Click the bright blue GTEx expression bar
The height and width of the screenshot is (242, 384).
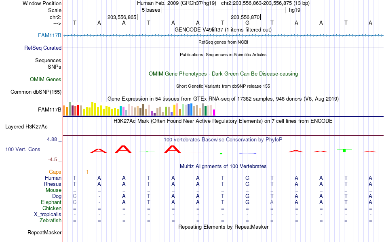pyautogui.click(x=191, y=109)
